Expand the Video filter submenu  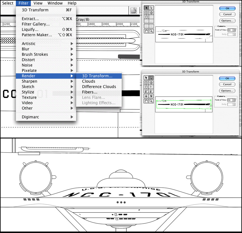(46, 103)
